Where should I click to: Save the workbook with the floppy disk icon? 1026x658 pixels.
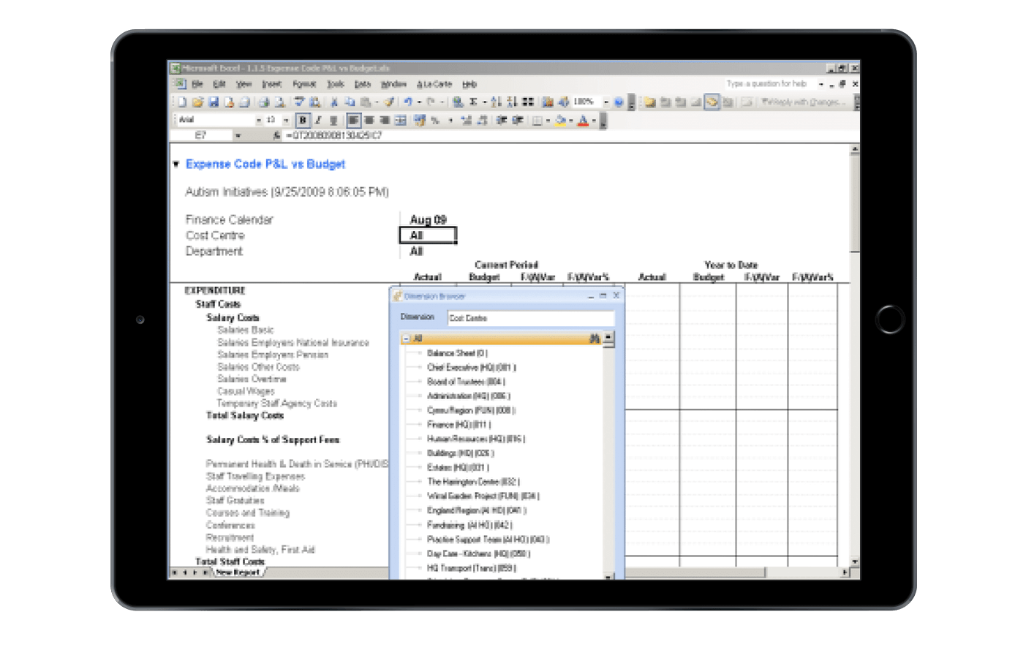click(214, 102)
